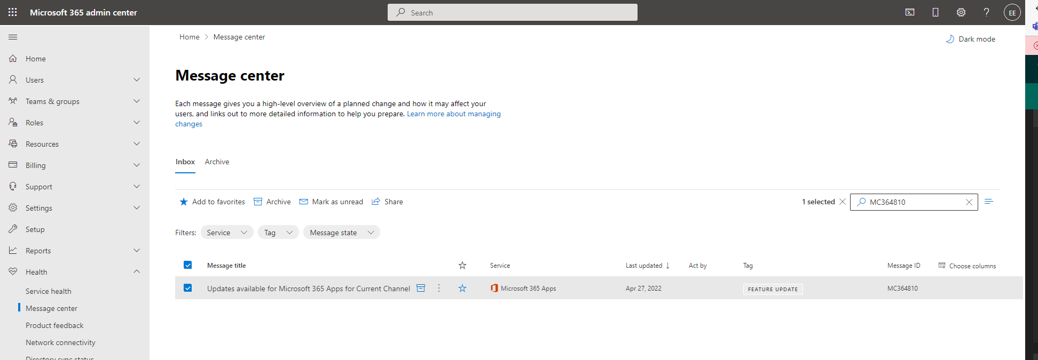Image resolution: width=1038 pixels, height=360 pixels.
Task: Open Network connectivity in sidebar
Action: coord(60,342)
